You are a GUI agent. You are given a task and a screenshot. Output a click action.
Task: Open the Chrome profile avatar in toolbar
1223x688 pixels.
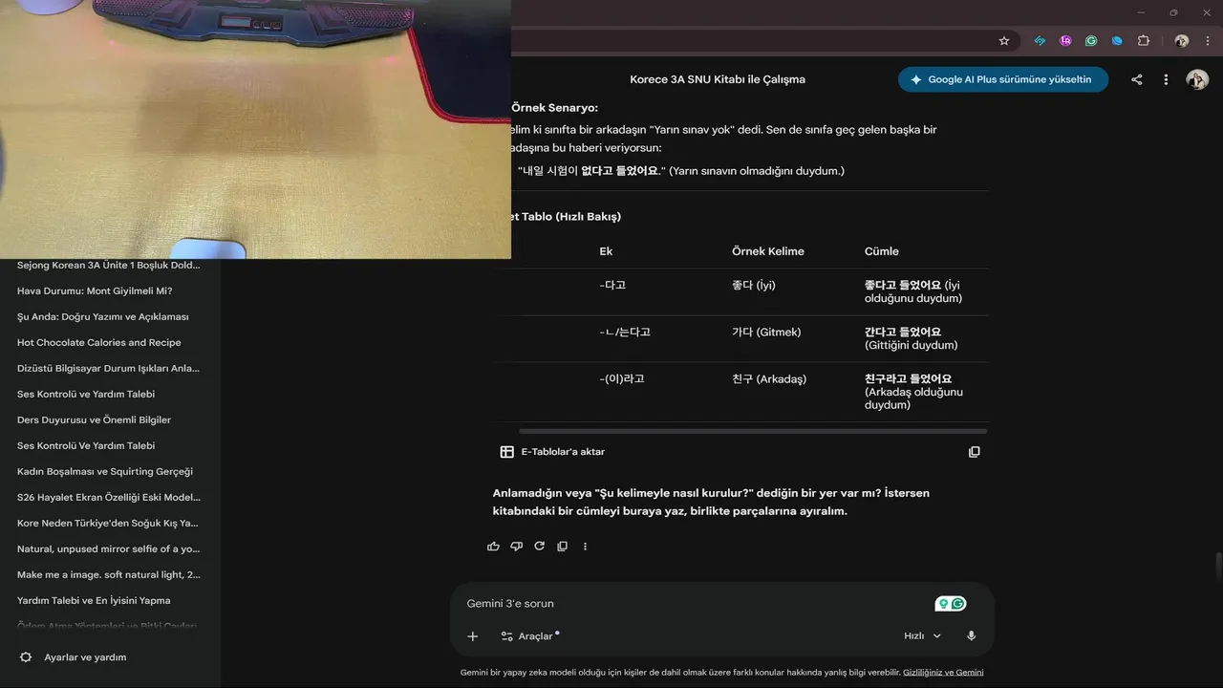point(1182,41)
